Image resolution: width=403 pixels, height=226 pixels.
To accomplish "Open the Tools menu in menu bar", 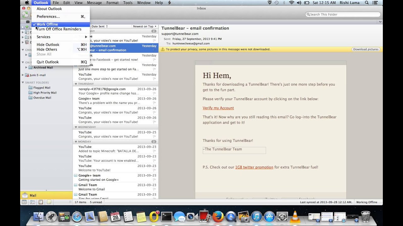I will [128, 3].
